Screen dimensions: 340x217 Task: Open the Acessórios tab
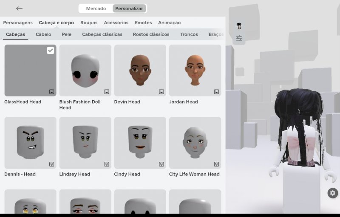(116, 23)
